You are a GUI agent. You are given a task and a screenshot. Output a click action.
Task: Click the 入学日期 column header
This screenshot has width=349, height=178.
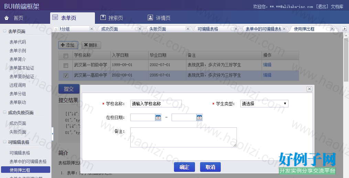(129, 55)
